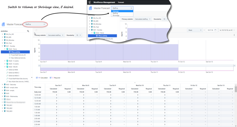Go to the previous week arrow
This screenshot has width=237, height=127.
(203, 30)
